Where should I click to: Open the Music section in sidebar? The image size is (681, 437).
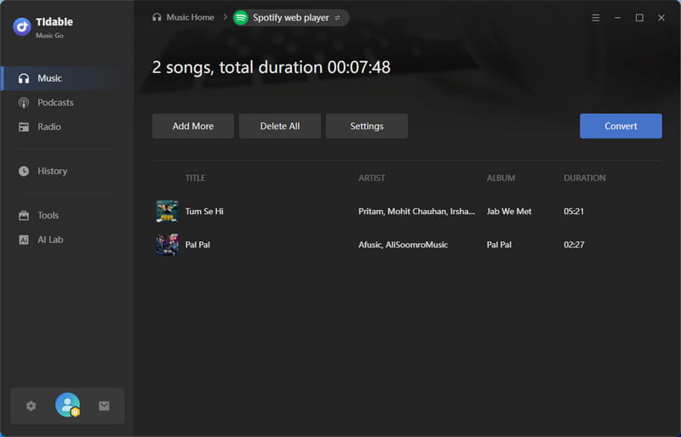pos(67,78)
